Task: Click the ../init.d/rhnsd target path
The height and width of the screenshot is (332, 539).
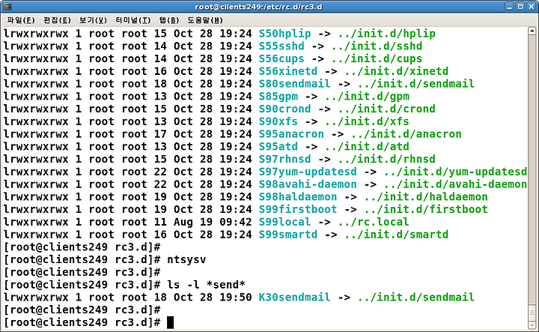Action: click(387, 160)
